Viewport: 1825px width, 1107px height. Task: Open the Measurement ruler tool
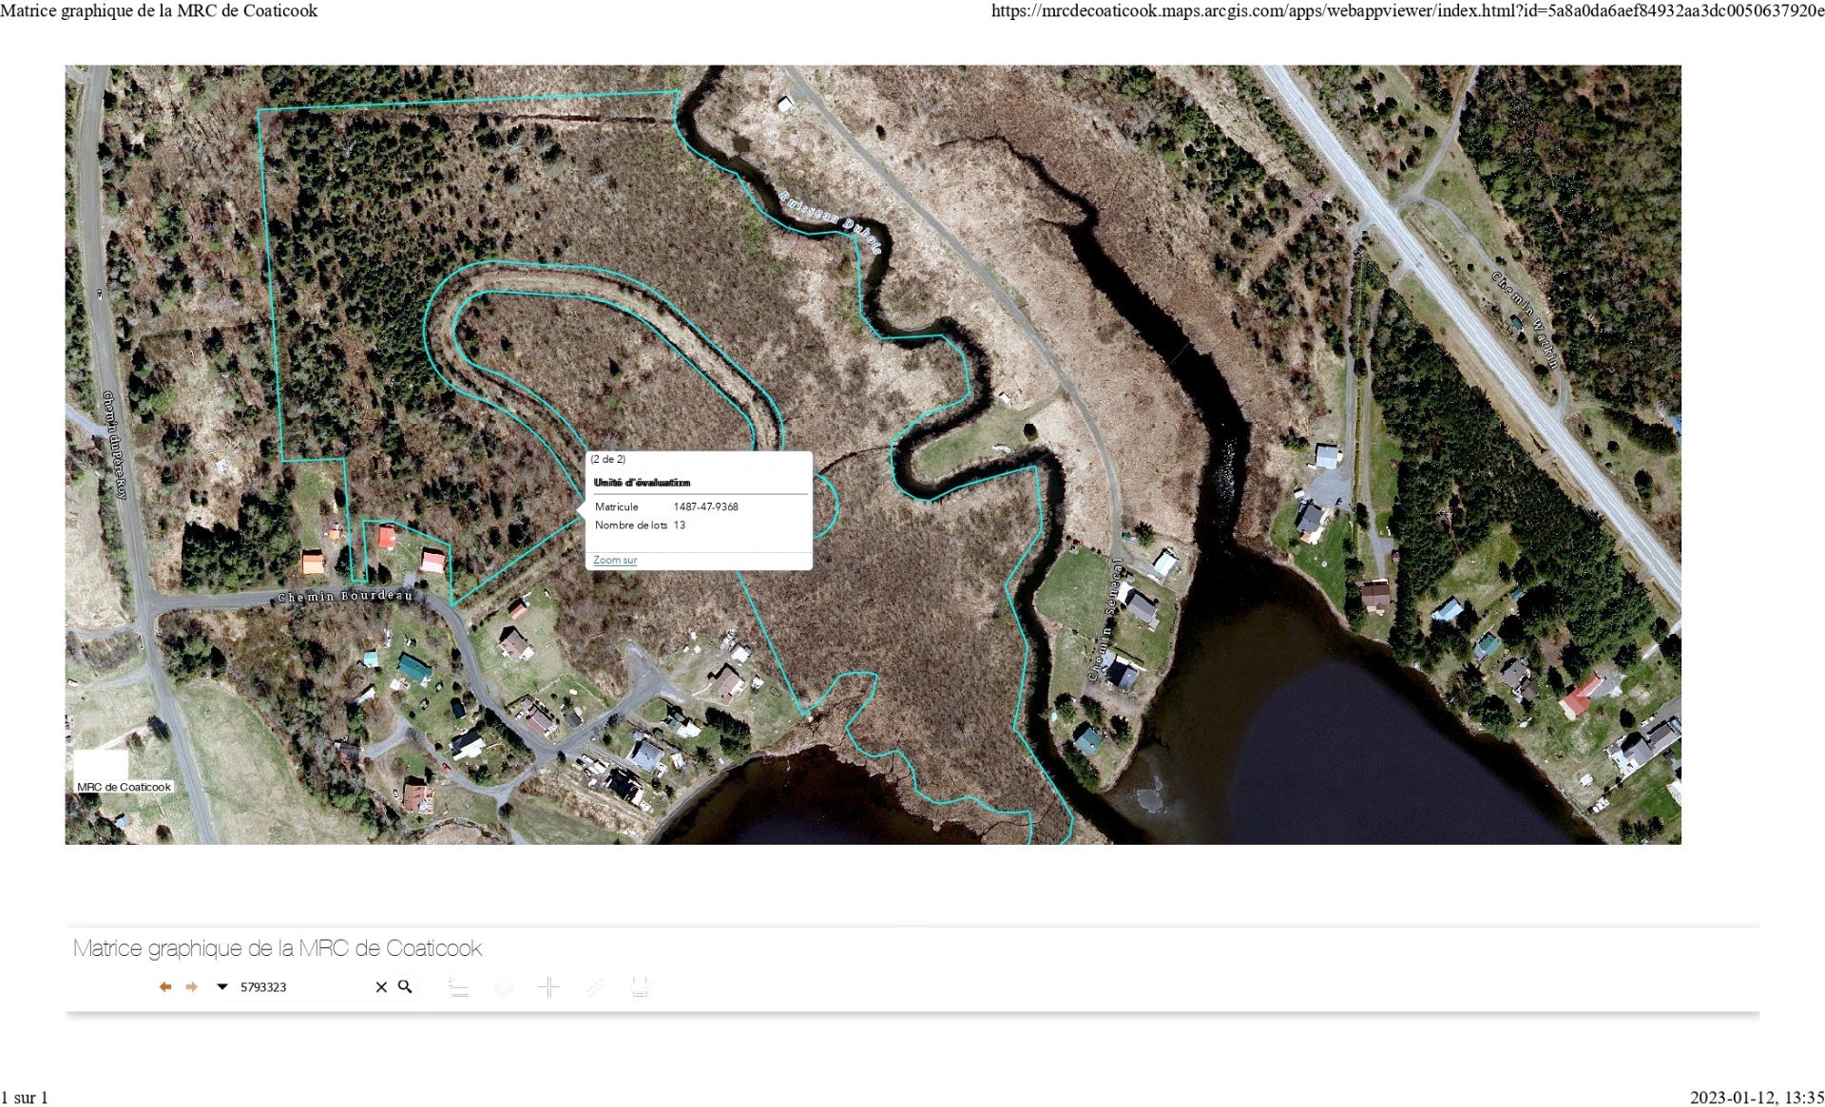(594, 987)
